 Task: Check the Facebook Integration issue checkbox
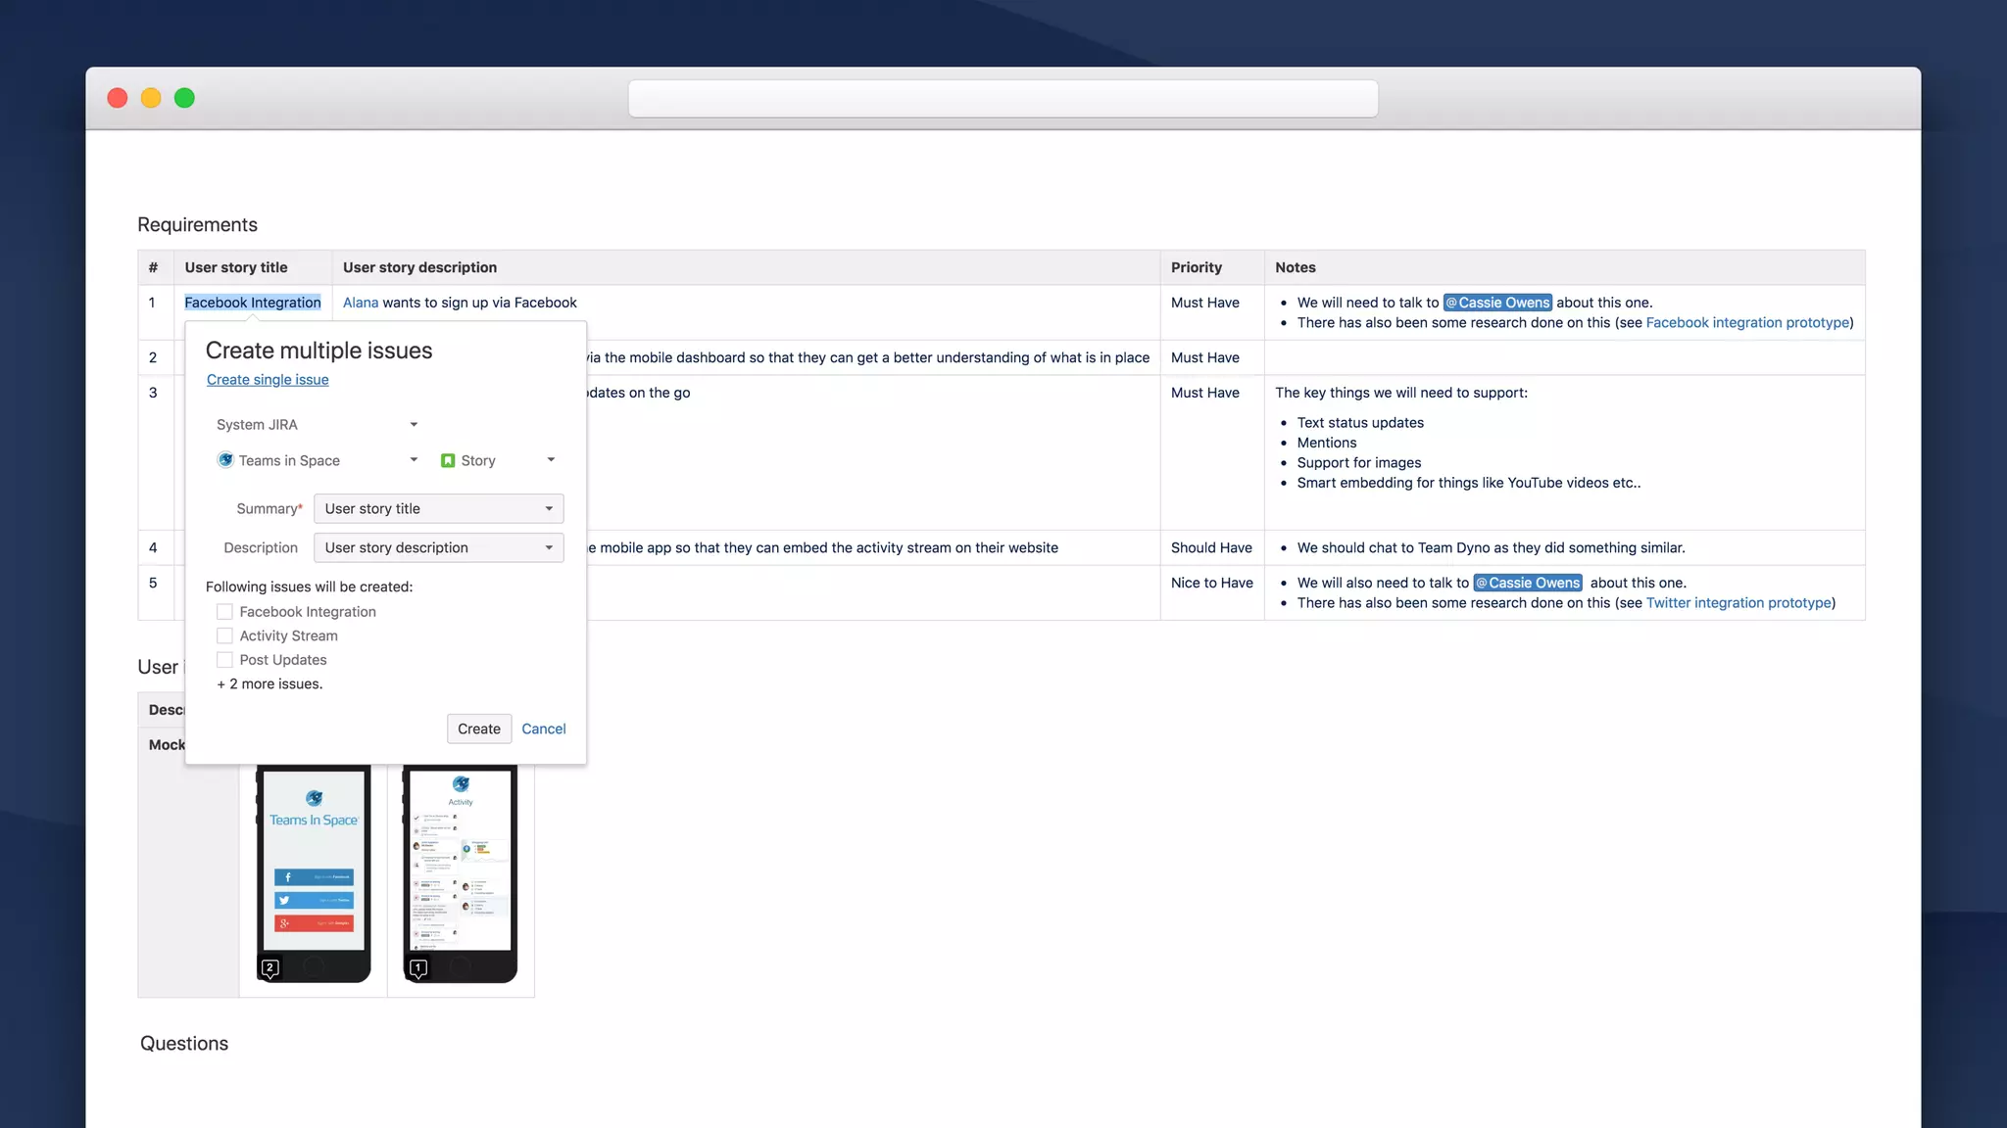[x=224, y=612]
